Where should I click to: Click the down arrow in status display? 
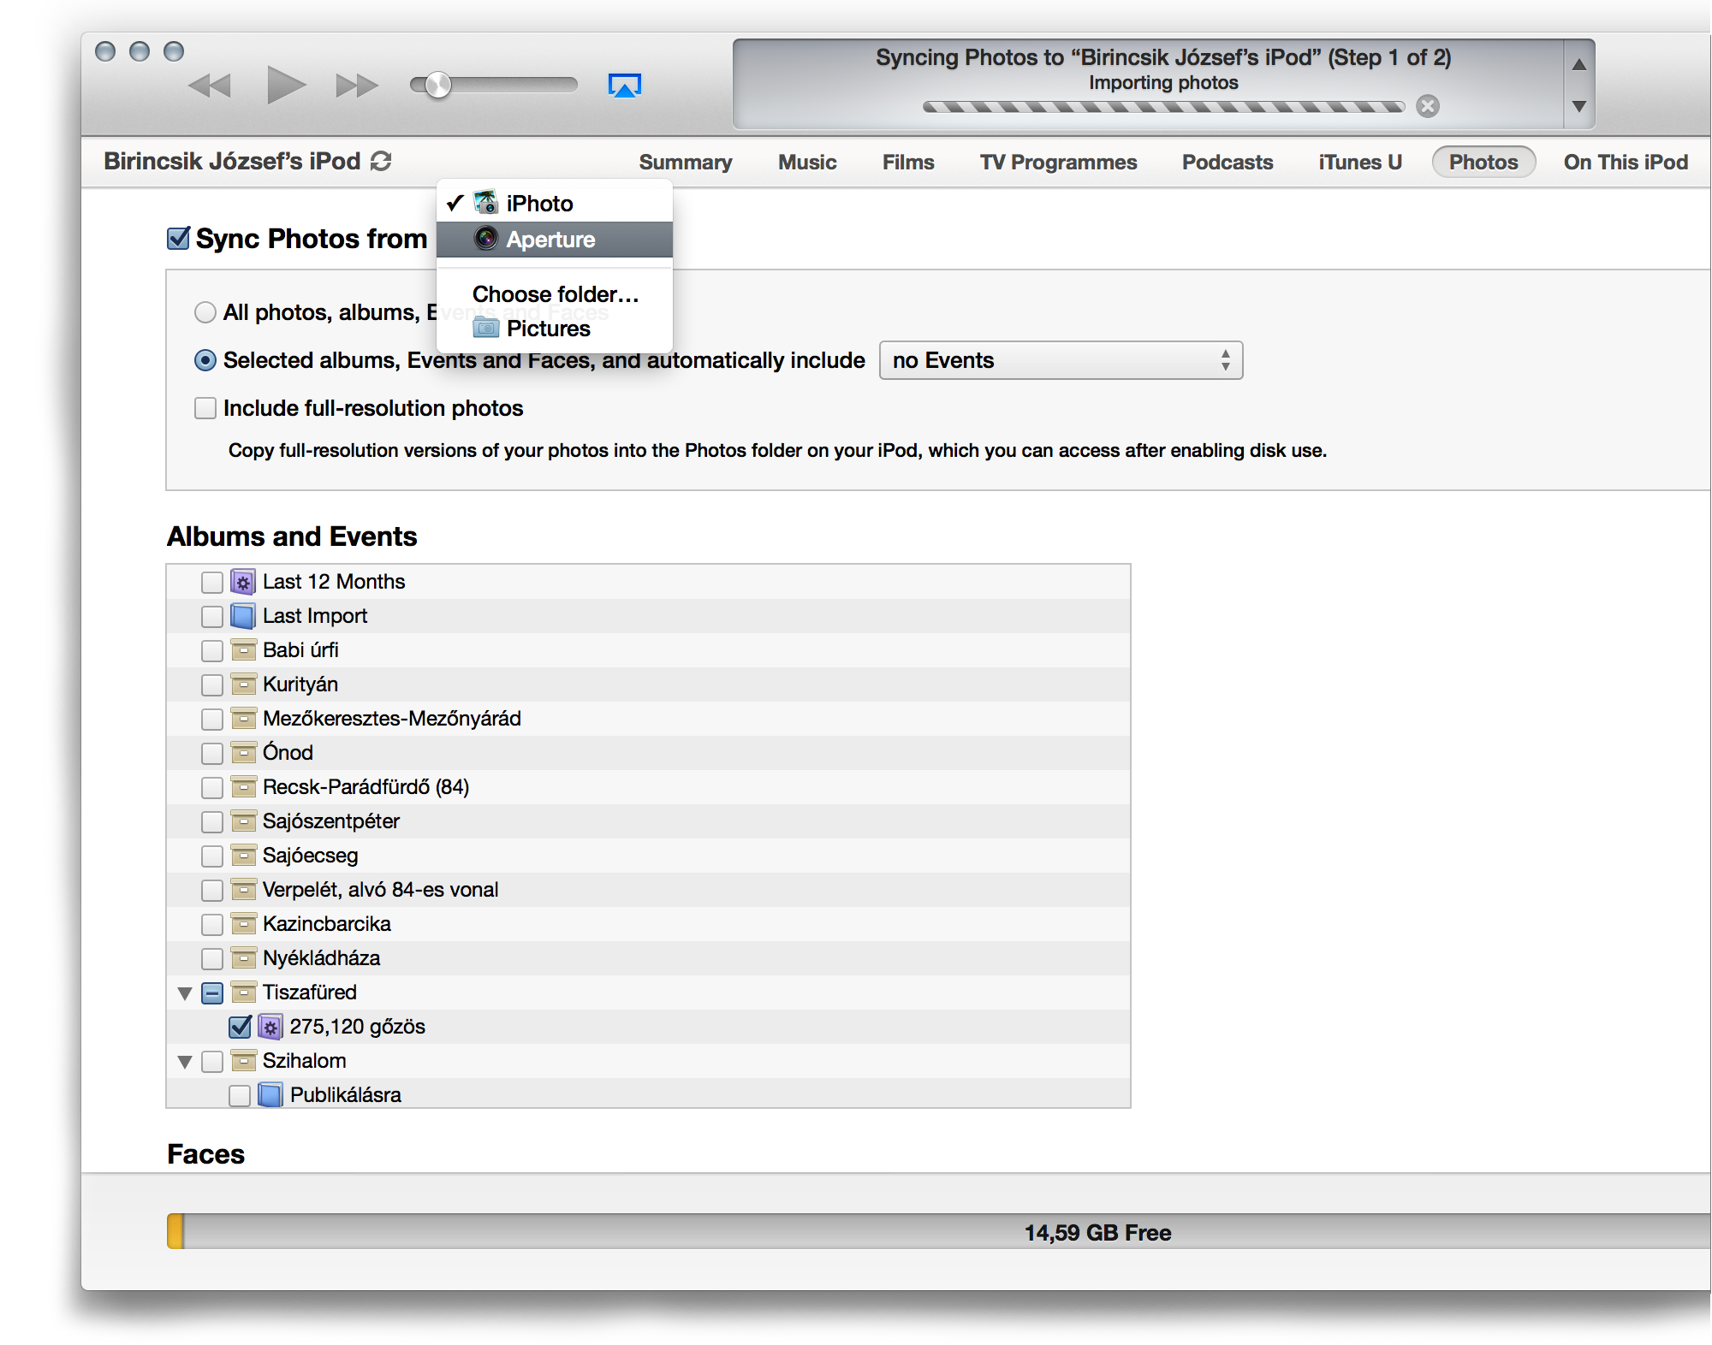(1579, 106)
